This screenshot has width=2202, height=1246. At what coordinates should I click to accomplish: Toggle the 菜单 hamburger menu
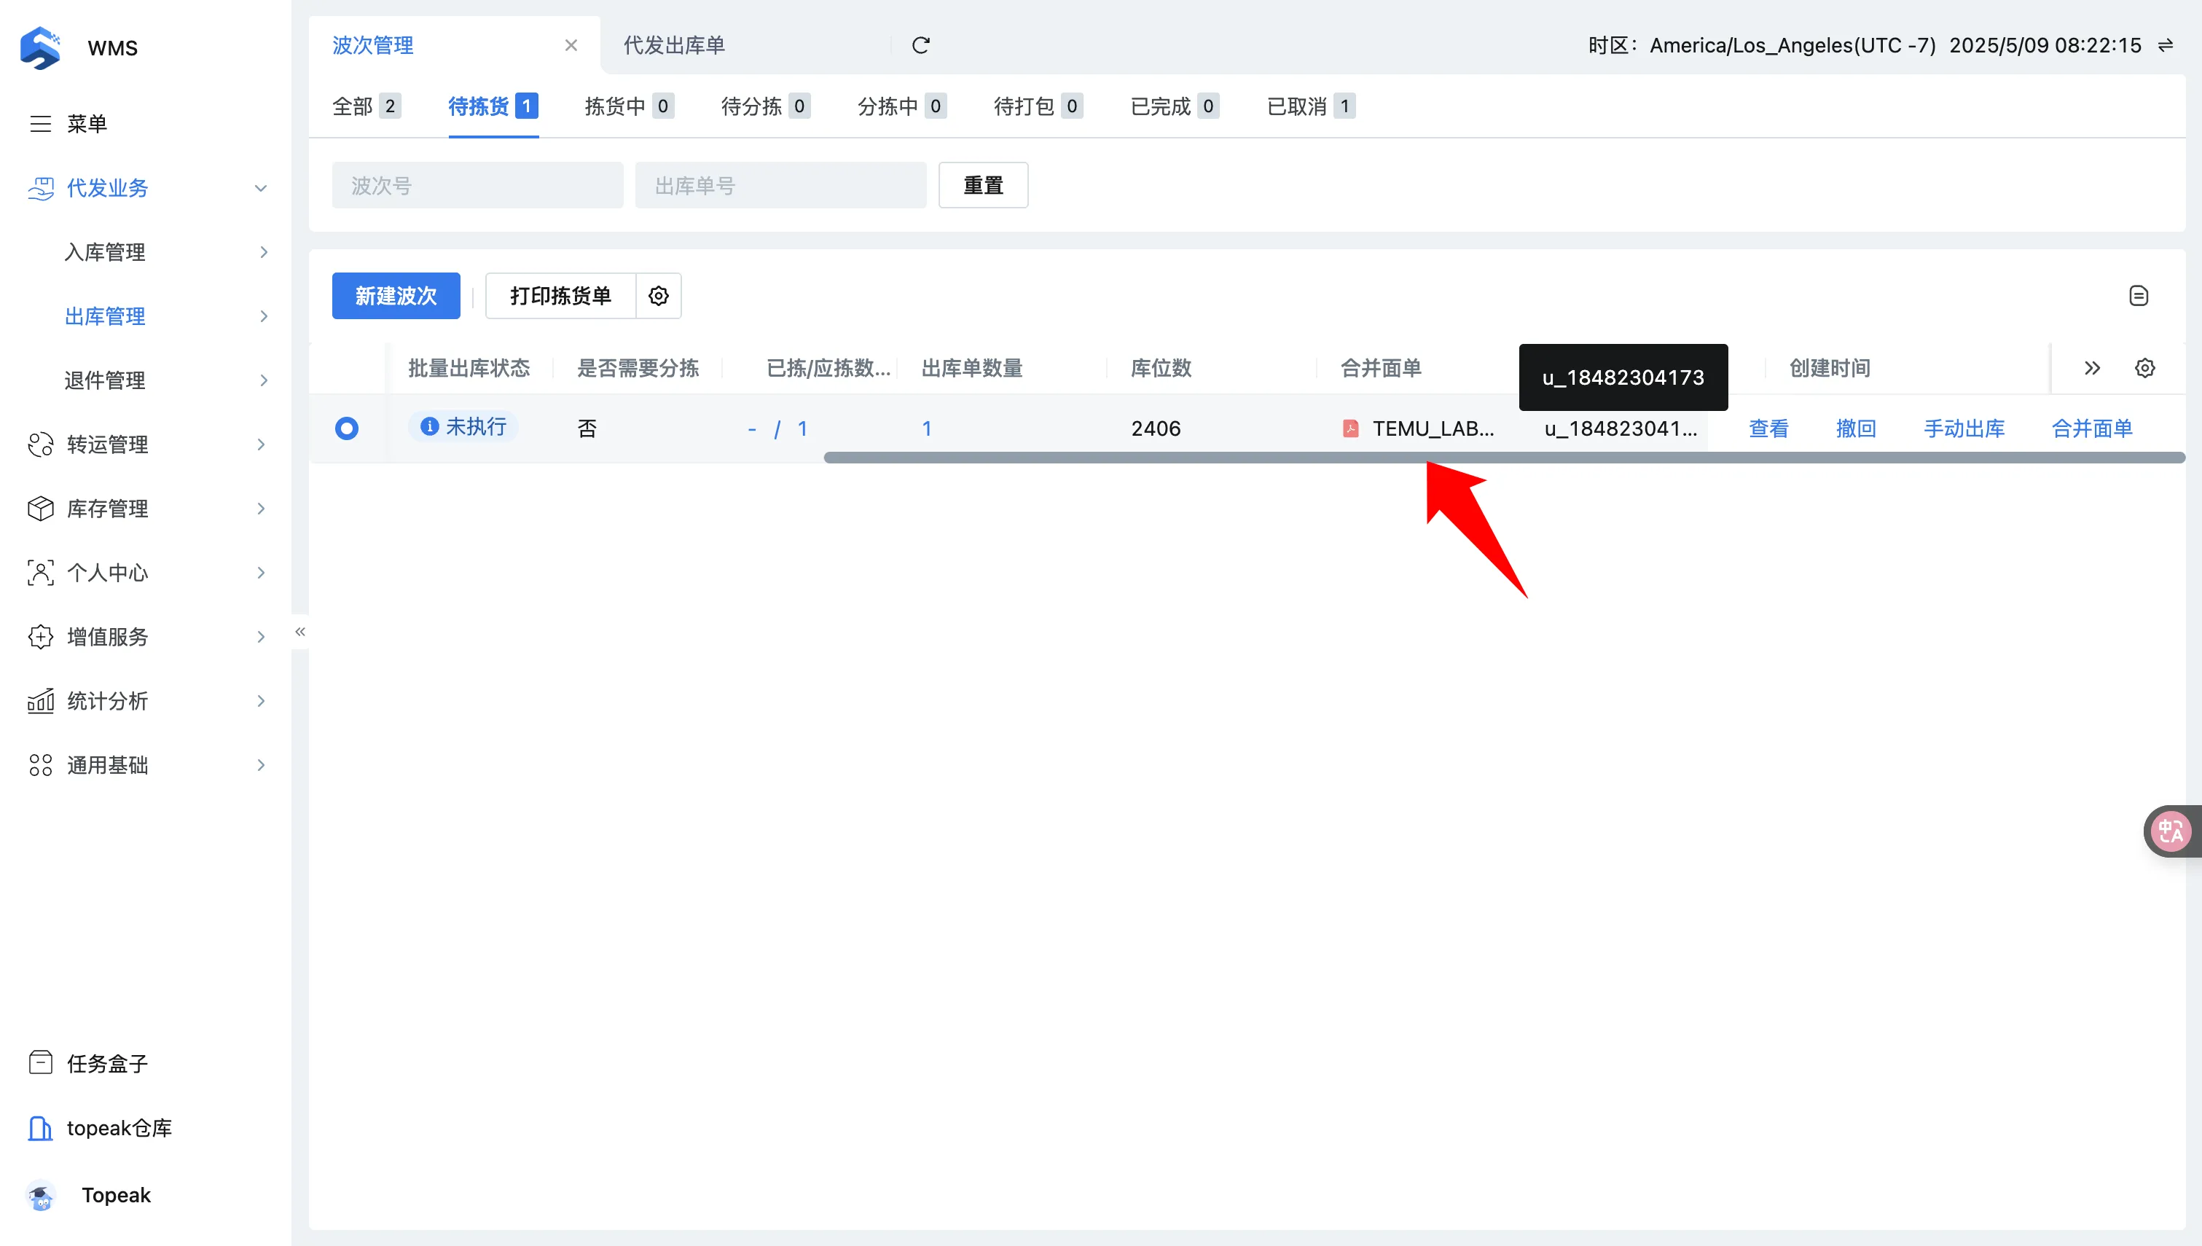click(x=40, y=123)
